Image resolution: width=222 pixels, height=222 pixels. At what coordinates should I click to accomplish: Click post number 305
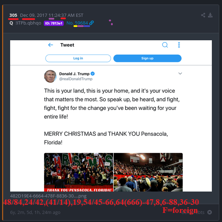click(x=13, y=15)
